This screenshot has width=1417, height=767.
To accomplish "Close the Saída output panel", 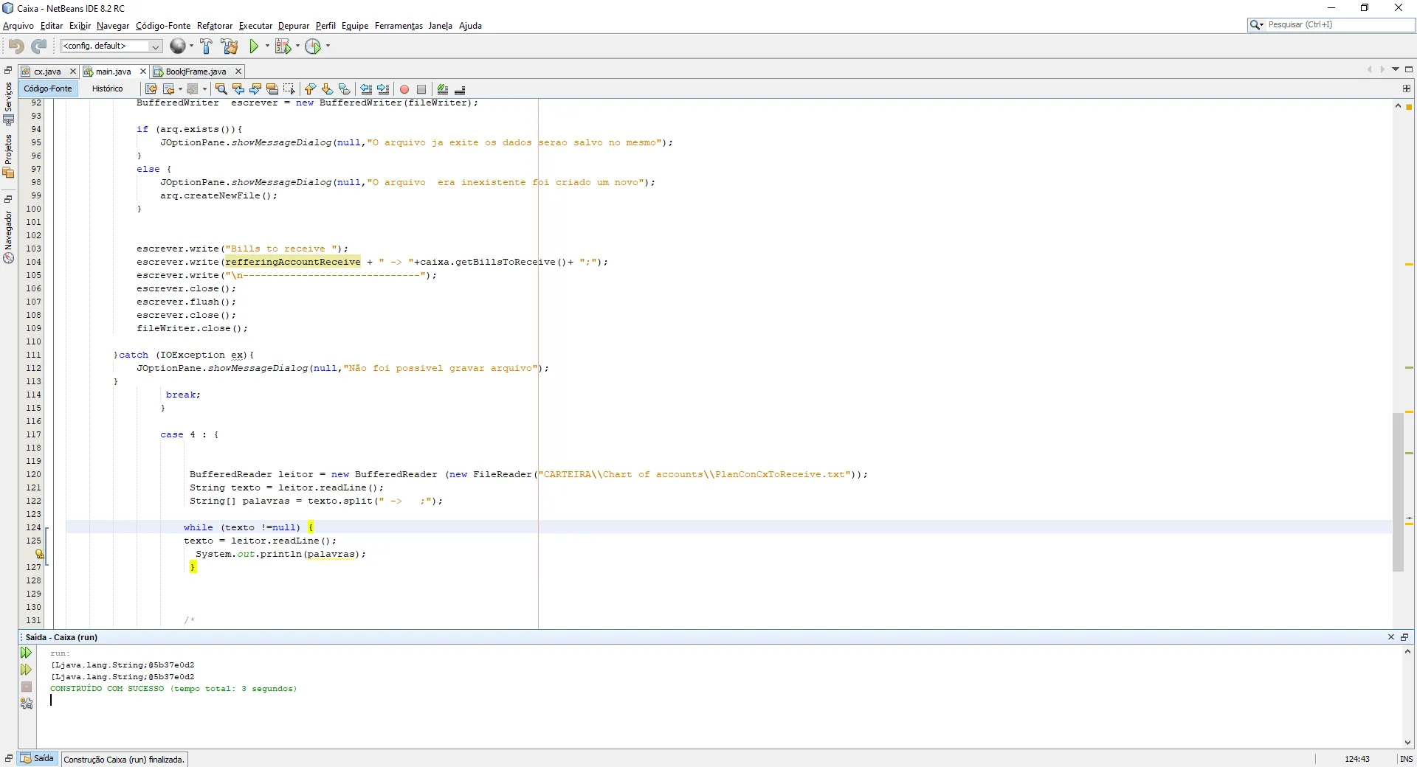I will point(1391,637).
